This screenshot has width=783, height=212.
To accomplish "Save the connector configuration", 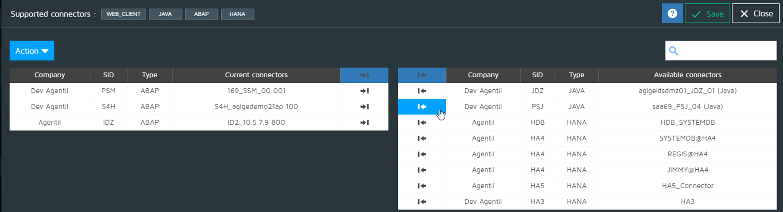I will tap(707, 14).
